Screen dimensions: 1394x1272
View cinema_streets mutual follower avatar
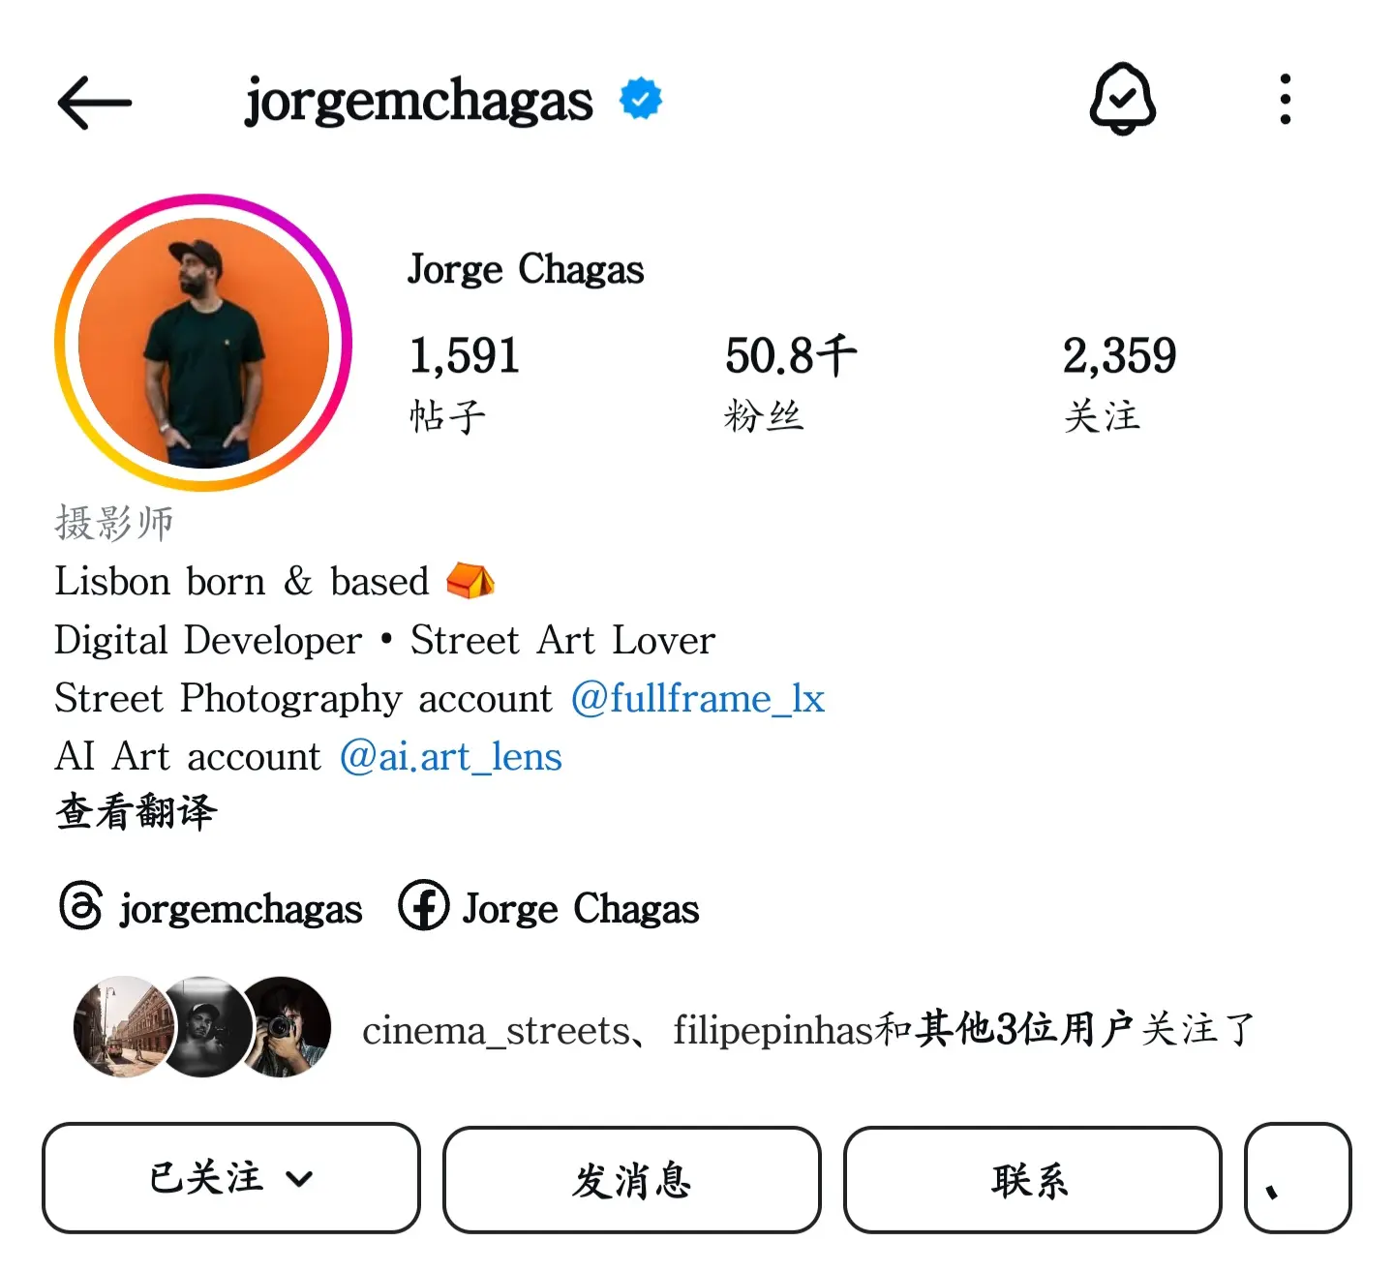[124, 1027]
